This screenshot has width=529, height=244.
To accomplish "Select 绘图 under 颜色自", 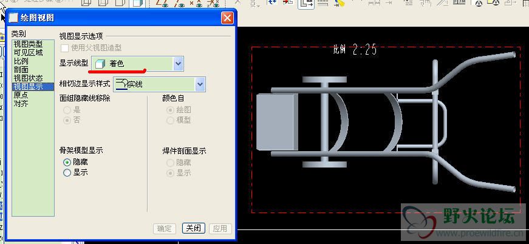I will tap(171, 110).
